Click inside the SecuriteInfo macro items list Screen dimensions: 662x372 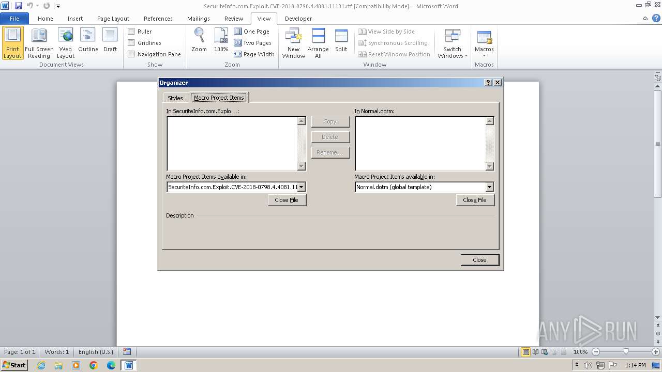click(x=232, y=143)
